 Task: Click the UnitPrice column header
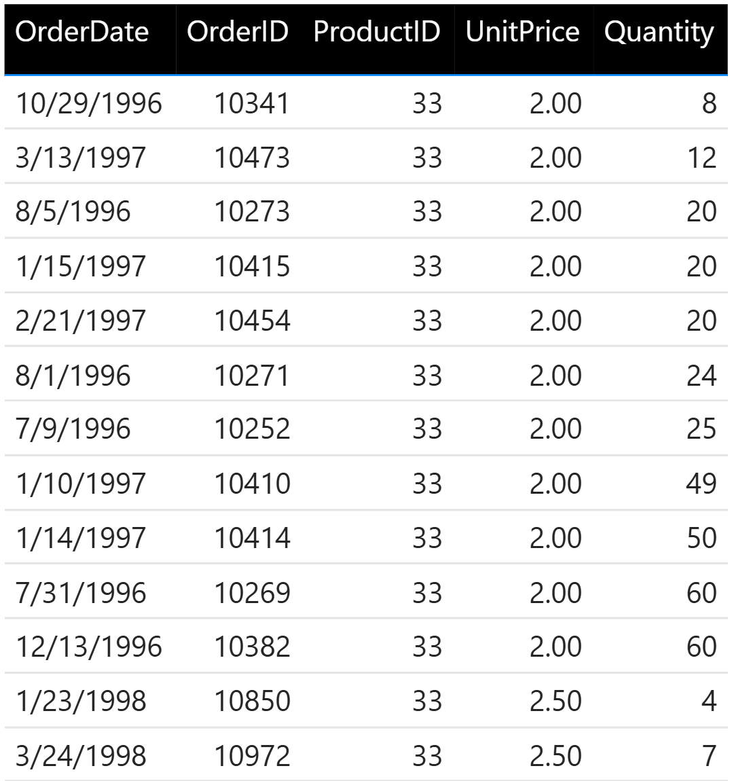pyautogui.click(x=522, y=32)
